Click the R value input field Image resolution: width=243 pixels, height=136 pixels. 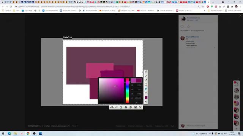pyautogui.click(x=137, y=85)
